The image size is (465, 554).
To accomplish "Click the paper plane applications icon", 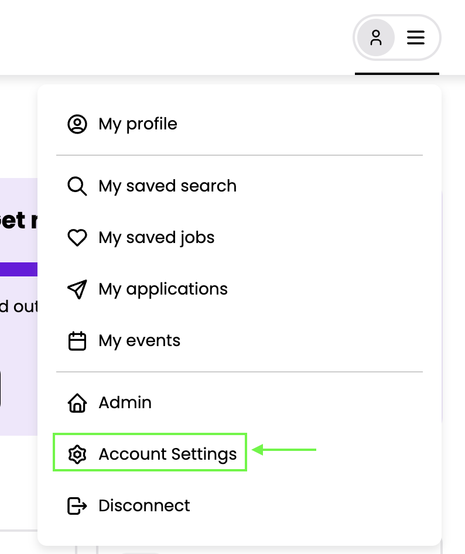I will coord(77,289).
